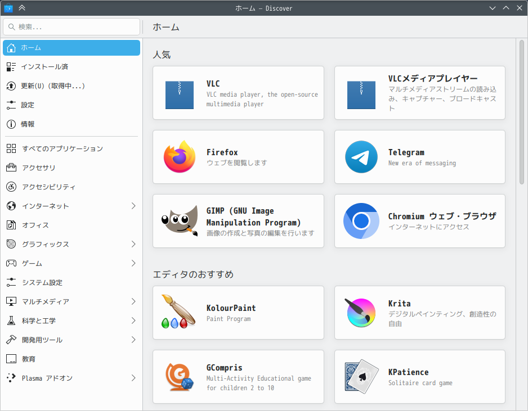The image size is (528, 411).
Task: Click the グラフィックス sphere icon
Action: [x=11, y=244]
